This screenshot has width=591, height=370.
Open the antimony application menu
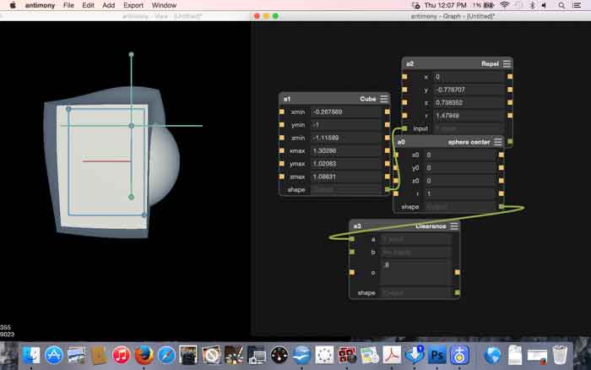(40, 5)
